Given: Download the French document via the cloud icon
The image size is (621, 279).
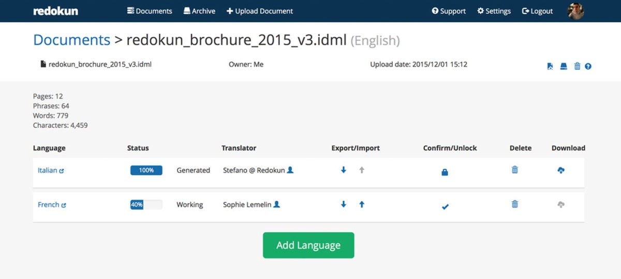Looking at the screenshot, I should (561, 204).
